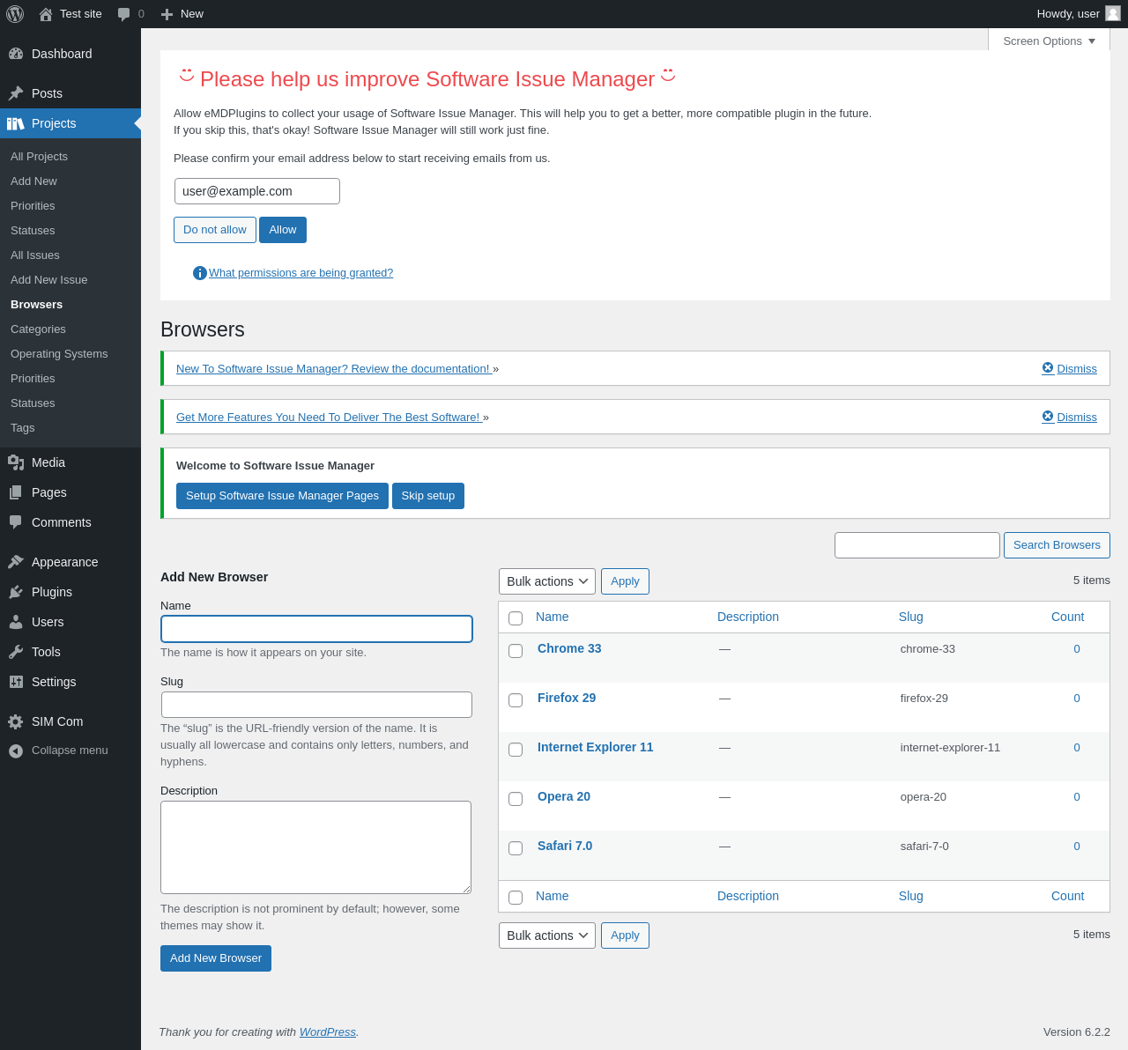Click dismiss X icon on More Features notice
This screenshot has width=1128, height=1050.
pyautogui.click(x=1048, y=417)
